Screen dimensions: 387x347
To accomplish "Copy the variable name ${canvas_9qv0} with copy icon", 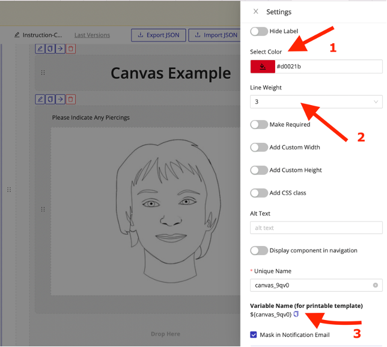I will pyautogui.click(x=296, y=314).
